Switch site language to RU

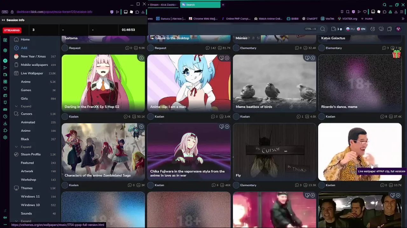[x=350, y=29]
